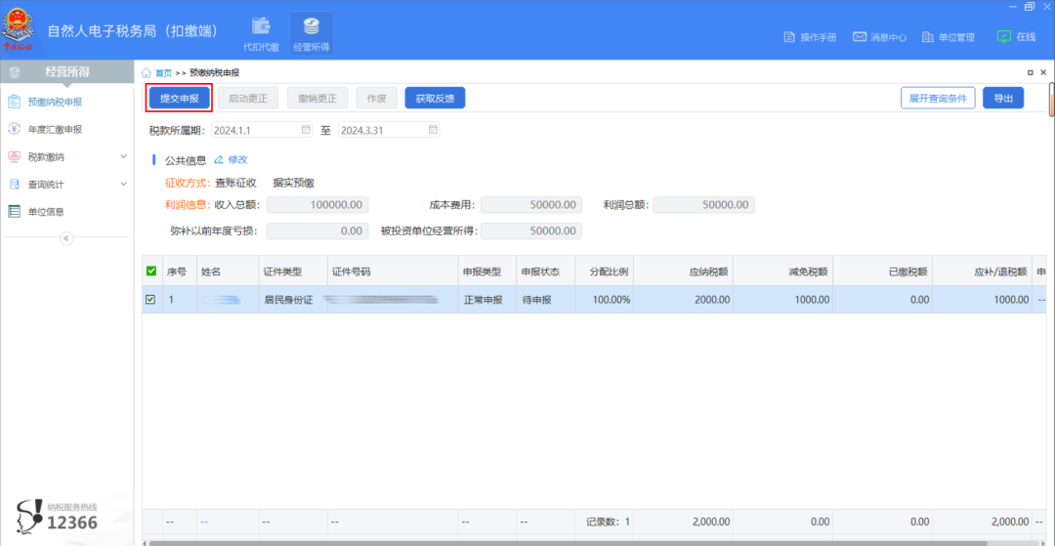The image size is (1055, 546).
Task: Open the 操作手册 manual
Action: 810,37
